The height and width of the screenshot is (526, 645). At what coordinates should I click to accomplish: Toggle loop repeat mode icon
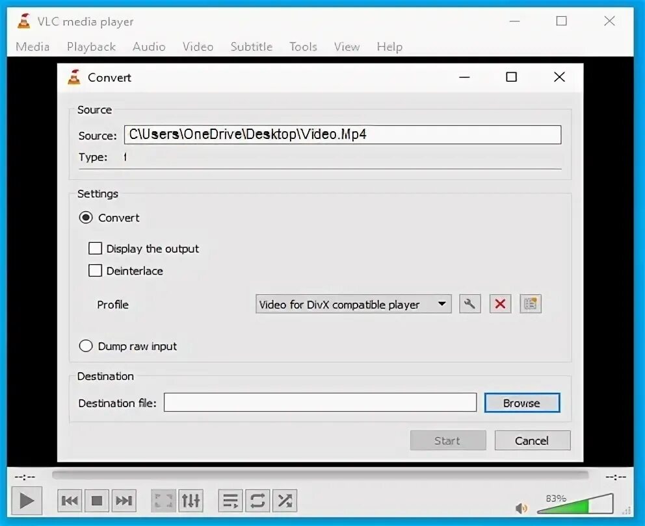[257, 500]
